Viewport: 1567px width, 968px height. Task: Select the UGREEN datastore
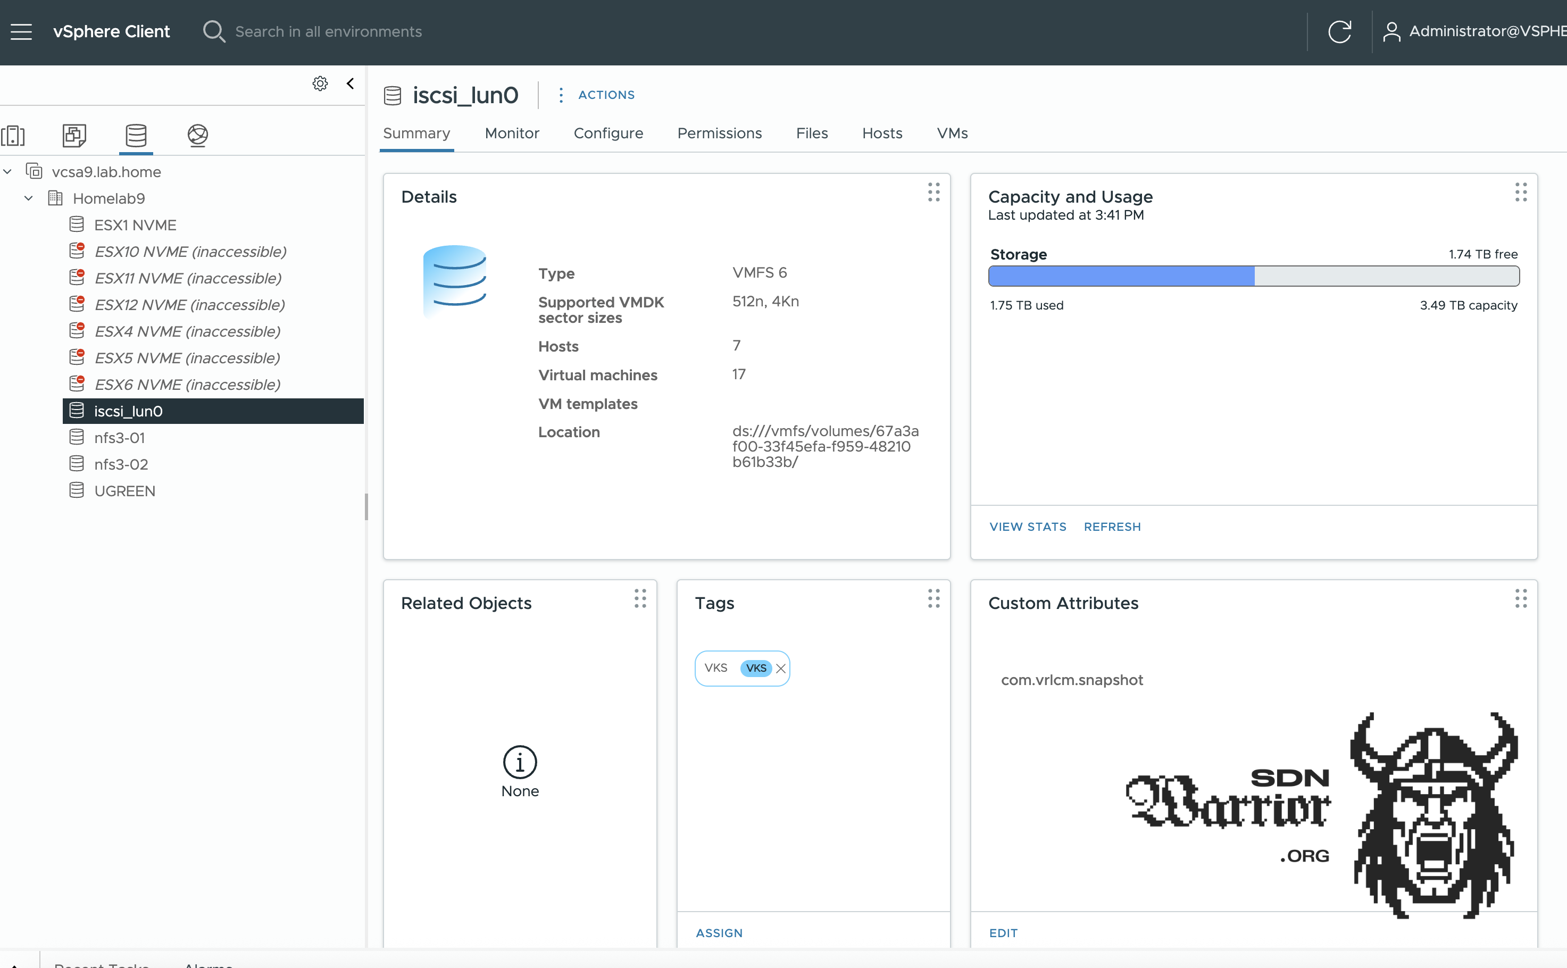(x=125, y=491)
